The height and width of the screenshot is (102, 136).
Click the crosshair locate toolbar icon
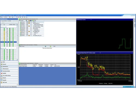[23, 17]
